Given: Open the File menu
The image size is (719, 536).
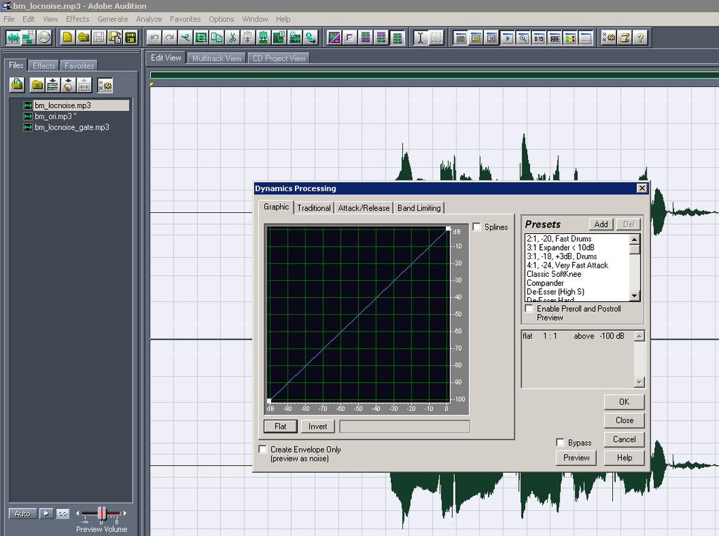Looking at the screenshot, I should coord(9,19).
